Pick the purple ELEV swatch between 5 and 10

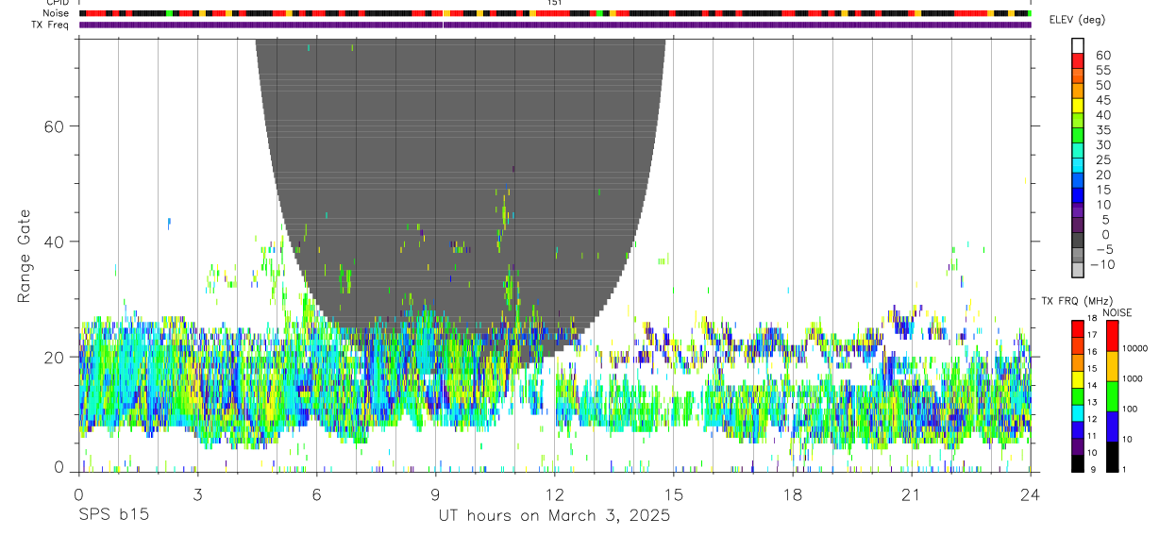point(1078,211)
